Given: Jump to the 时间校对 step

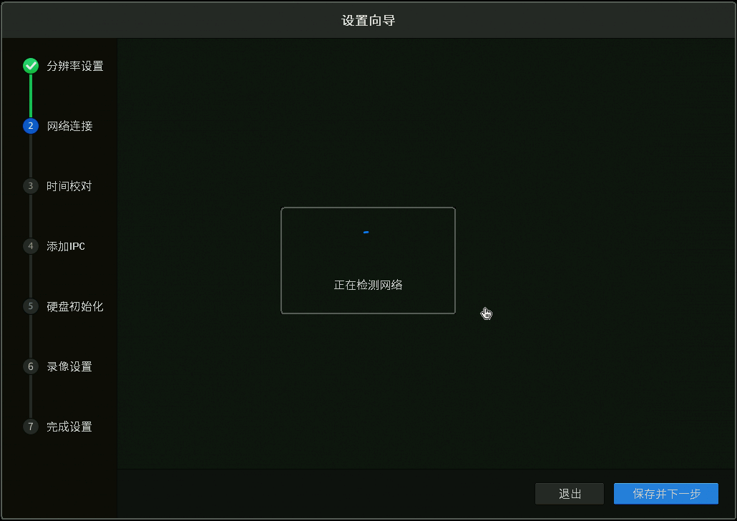Looking at the screenshot, I should [x=69, y=186].
